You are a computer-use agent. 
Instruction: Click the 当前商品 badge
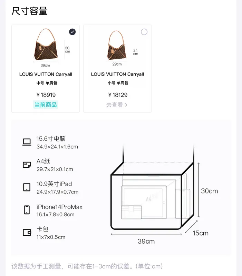(46, 105)
